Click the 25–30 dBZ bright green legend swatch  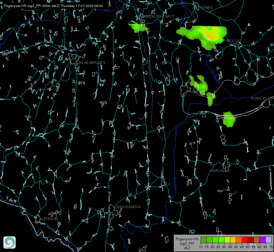tap(221, 240)
